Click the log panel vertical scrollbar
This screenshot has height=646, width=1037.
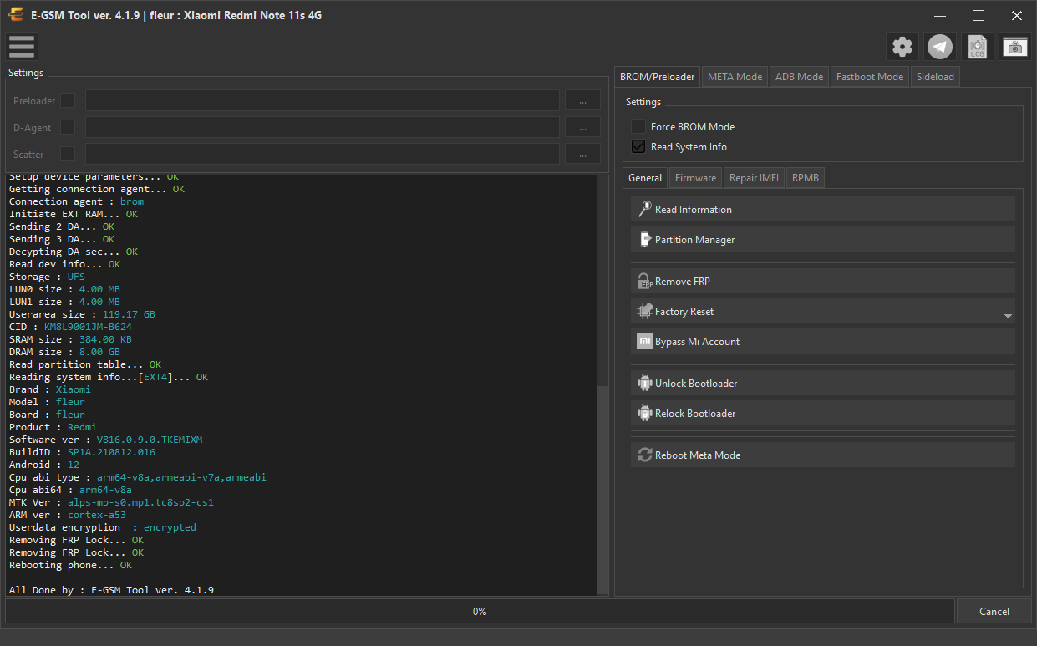(603, 490)
